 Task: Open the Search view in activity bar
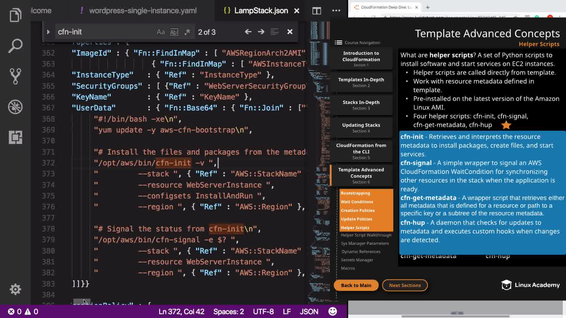point(15,46)
